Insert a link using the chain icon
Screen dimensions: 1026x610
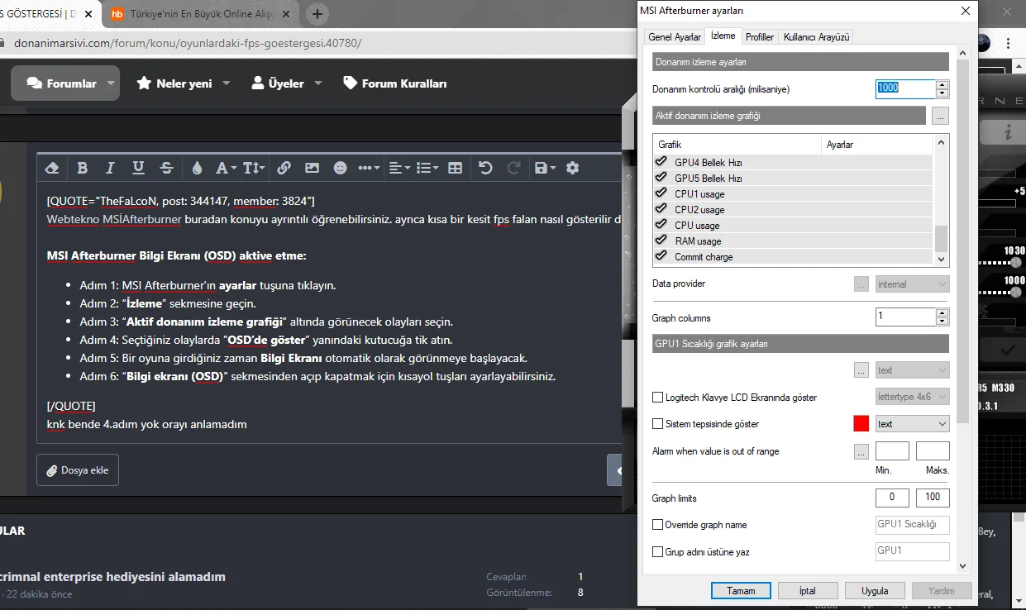[x=284, y=168]
